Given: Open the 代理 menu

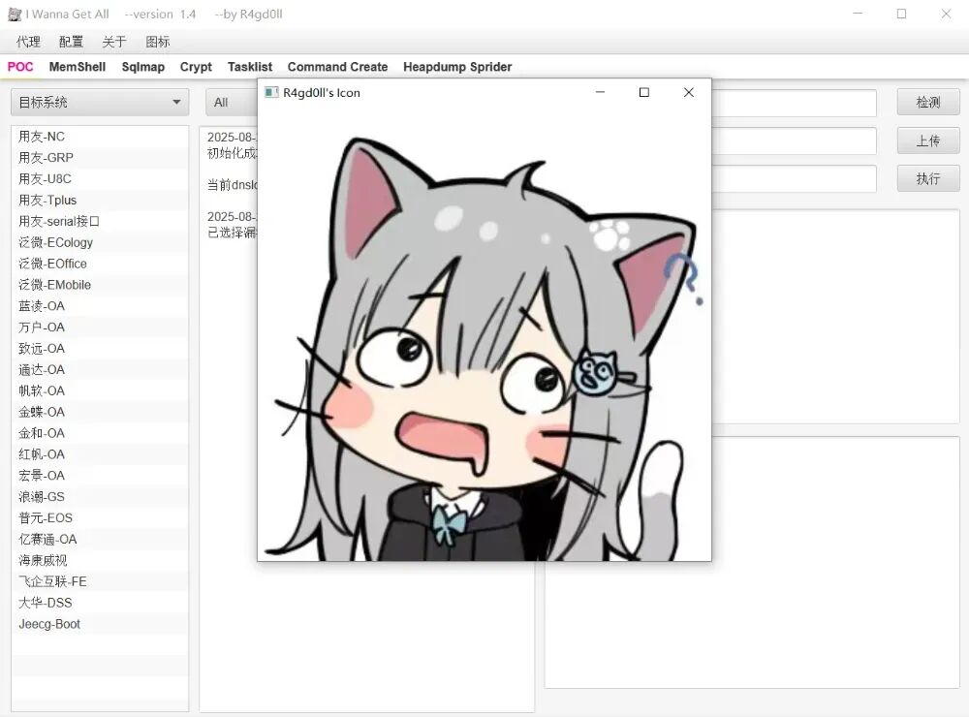Looking at the screenshot, I should (x=28, y=42).
